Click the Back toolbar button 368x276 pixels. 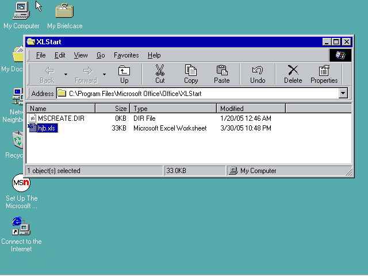47,74
